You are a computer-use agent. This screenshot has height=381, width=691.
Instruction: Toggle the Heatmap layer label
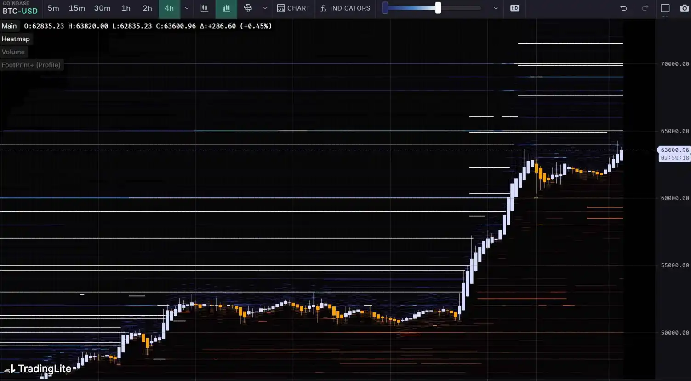tap(16, 39)
